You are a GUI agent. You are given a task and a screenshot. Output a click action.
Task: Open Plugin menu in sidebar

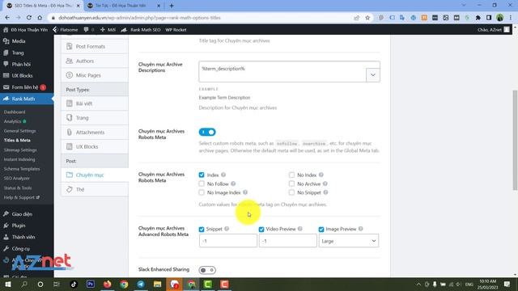[19, 226]
